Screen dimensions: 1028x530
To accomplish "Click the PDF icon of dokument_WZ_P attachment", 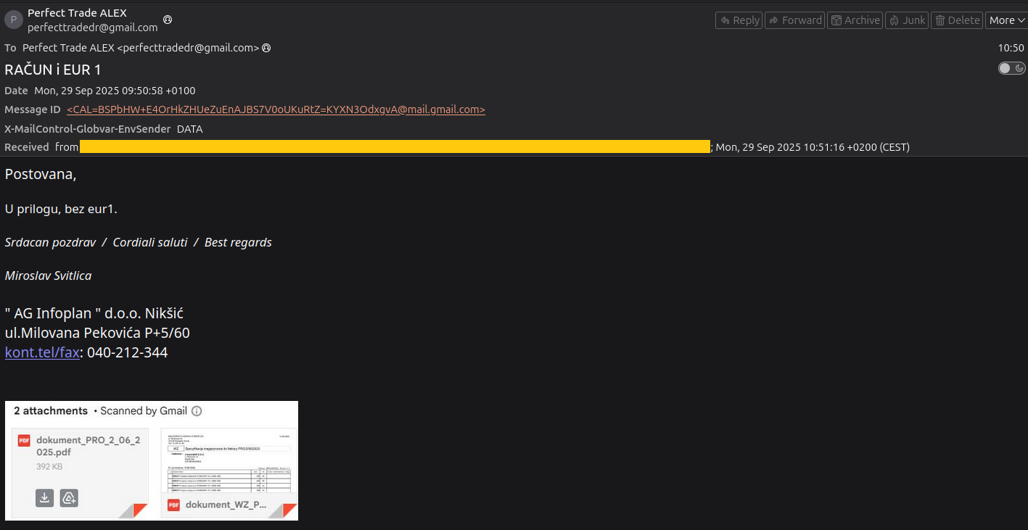I will click(174, 505).
